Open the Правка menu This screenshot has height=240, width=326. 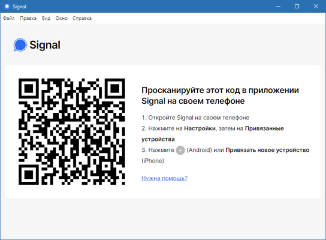pos(28,19)
